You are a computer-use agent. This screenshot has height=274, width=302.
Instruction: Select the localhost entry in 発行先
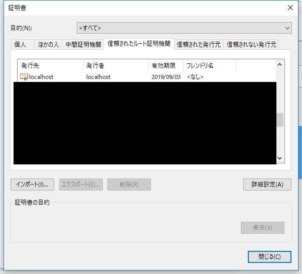click(x=41, y=77)
